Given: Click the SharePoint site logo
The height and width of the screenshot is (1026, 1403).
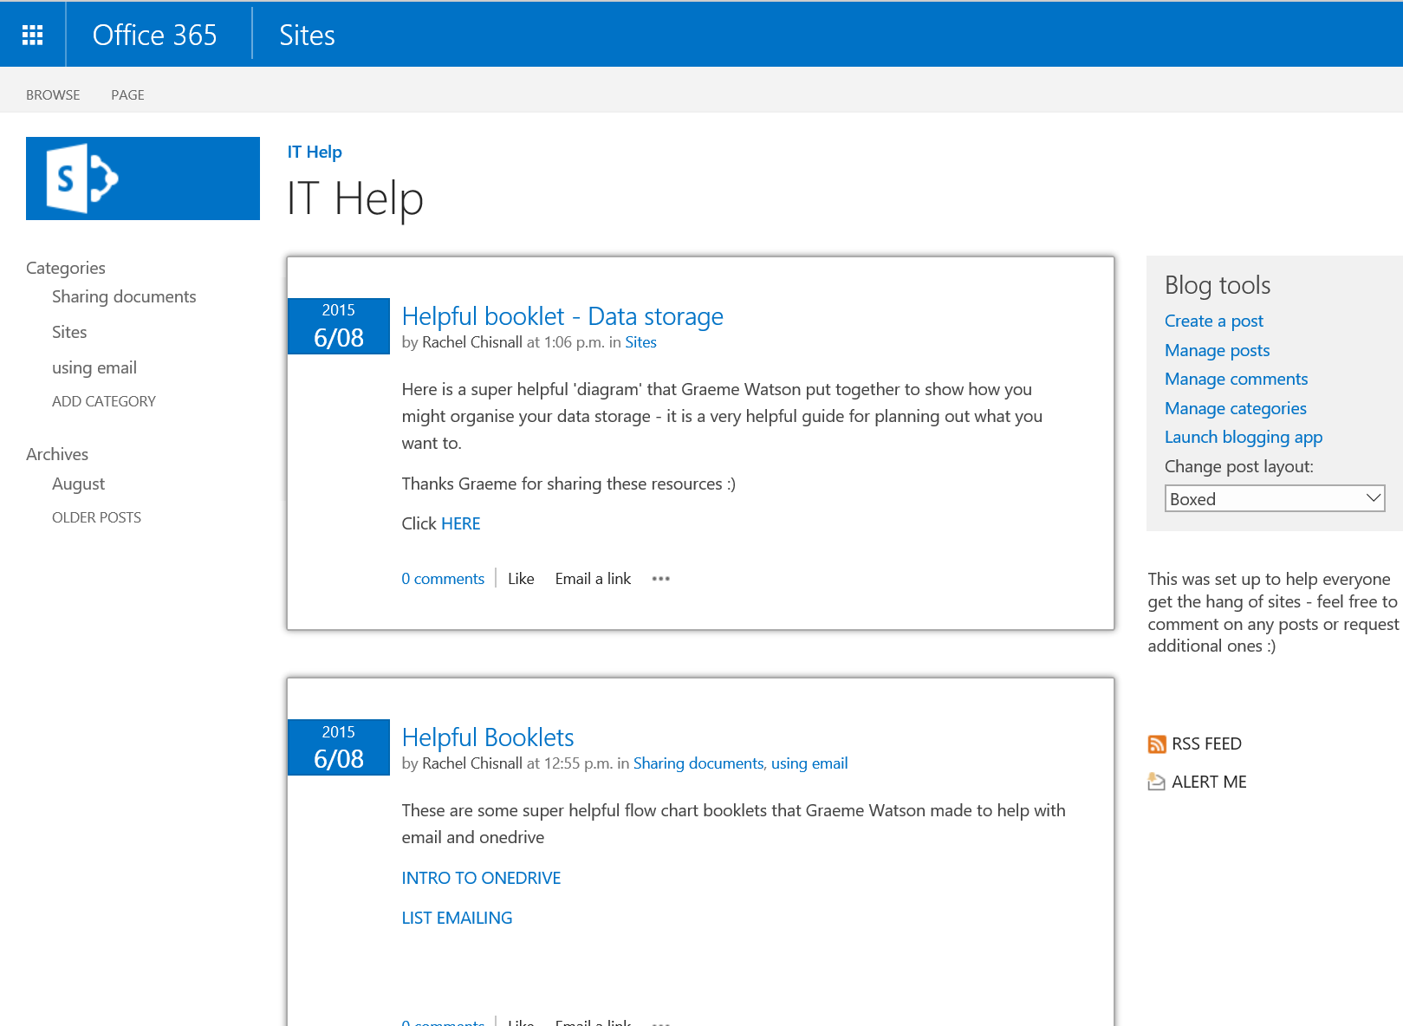Looking at the screenshot, I should coord(143,179).
